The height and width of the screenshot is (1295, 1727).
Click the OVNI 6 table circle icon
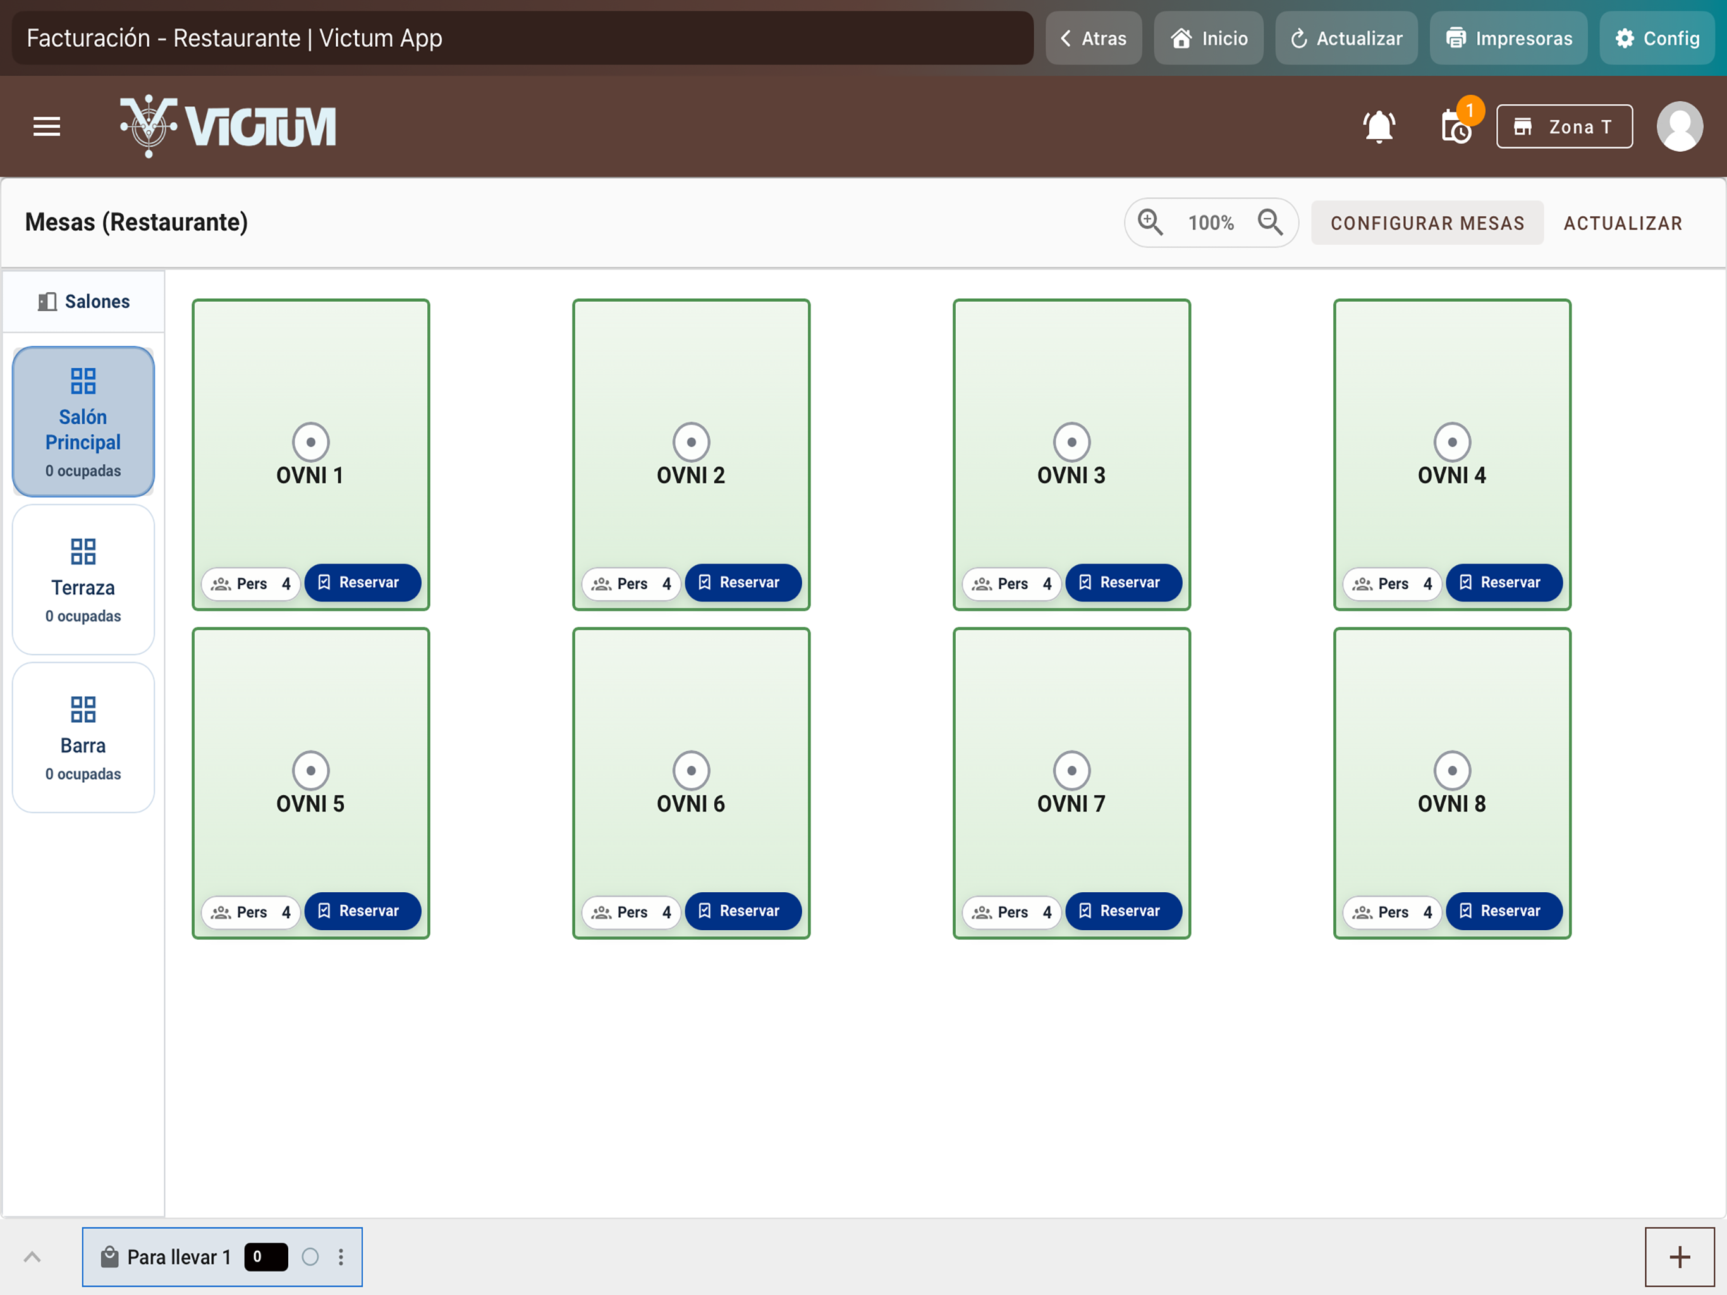tap(691, 771)
